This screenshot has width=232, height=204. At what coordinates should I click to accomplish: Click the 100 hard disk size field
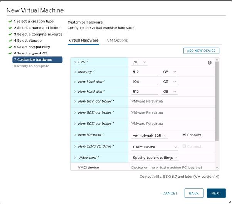tap(145, 82)
